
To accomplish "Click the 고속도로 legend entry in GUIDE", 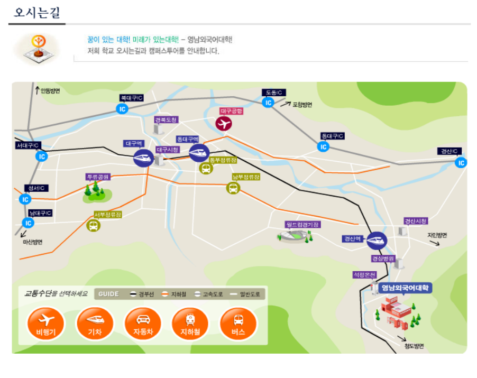I will pyautogui.click(x=208, y=294).
